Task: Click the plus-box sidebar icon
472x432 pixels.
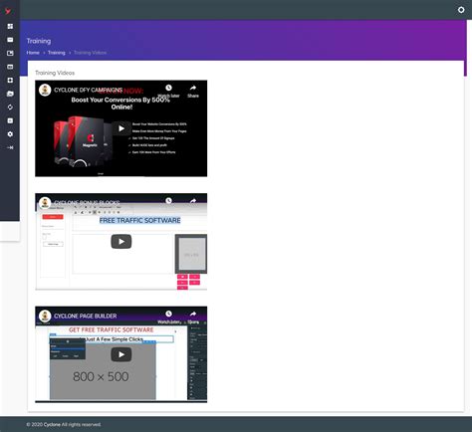Action: click(10, 81)
